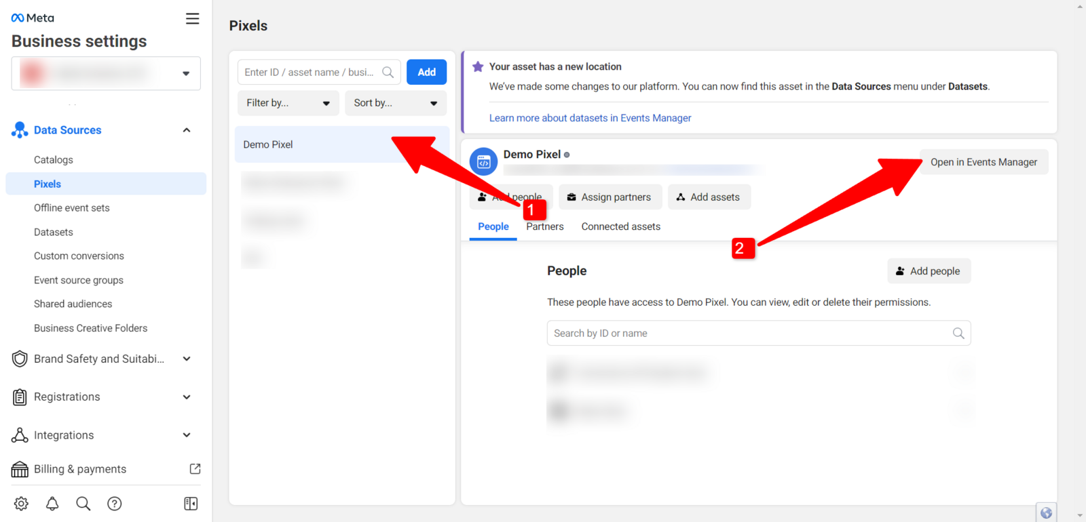Click the scrollbar up arrow

point(1081,6)
